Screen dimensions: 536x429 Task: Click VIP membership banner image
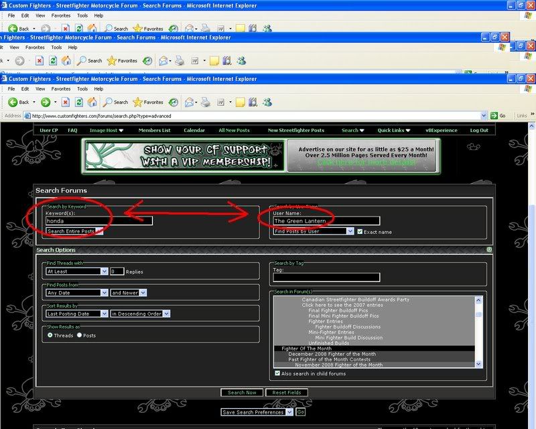(185, 156)
